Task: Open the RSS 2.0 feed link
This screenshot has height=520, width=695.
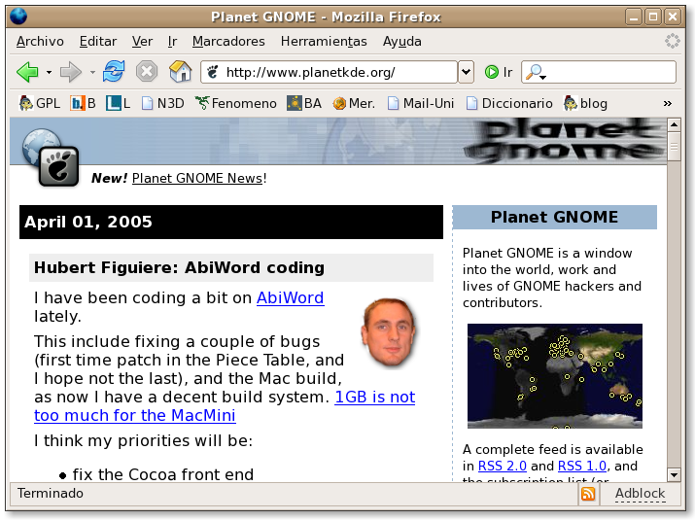Action: click(x=503, y=466)
